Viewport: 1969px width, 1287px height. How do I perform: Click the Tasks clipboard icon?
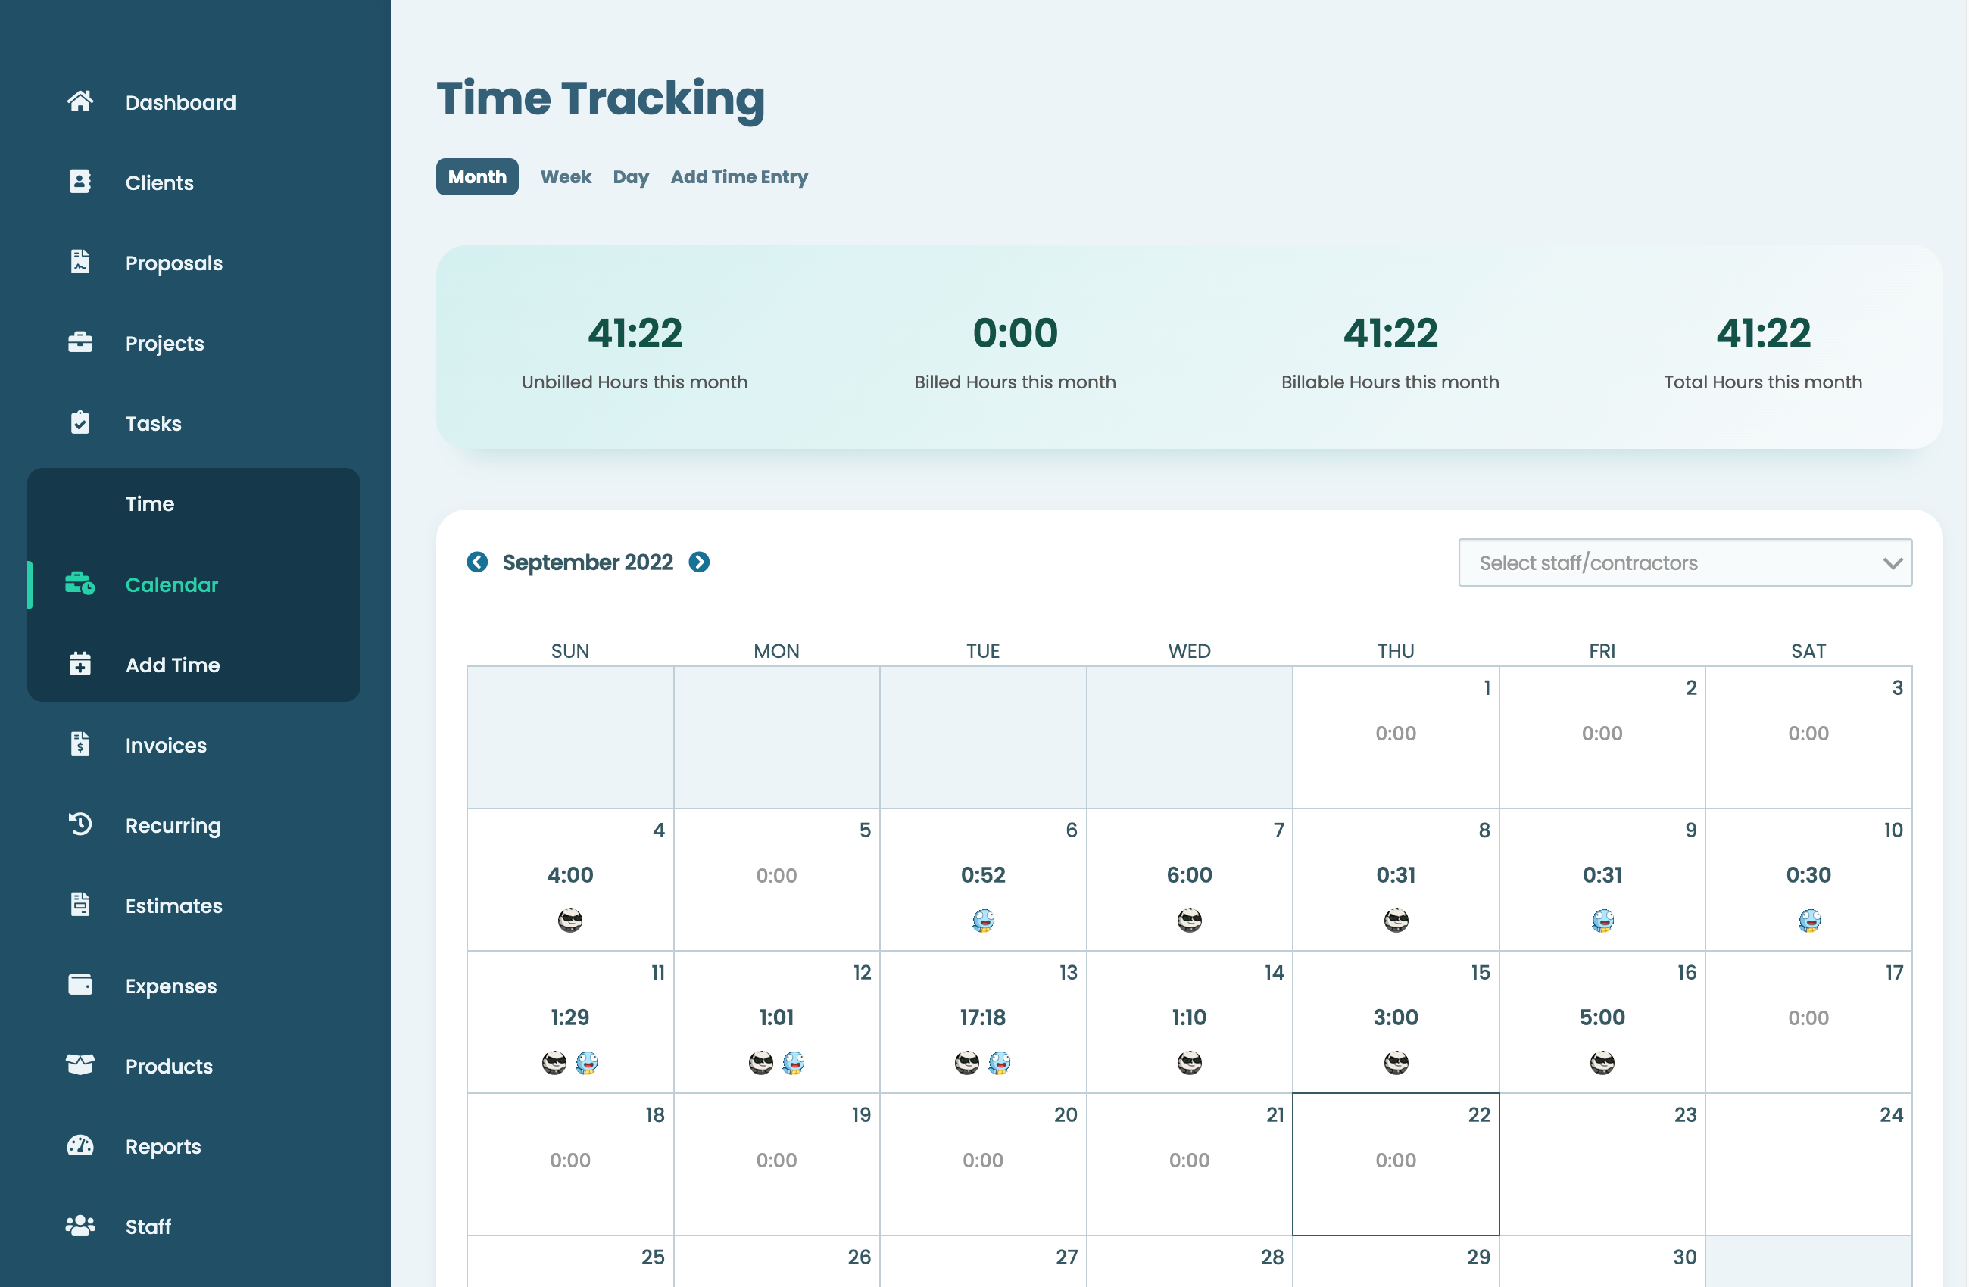click(80, 422)
